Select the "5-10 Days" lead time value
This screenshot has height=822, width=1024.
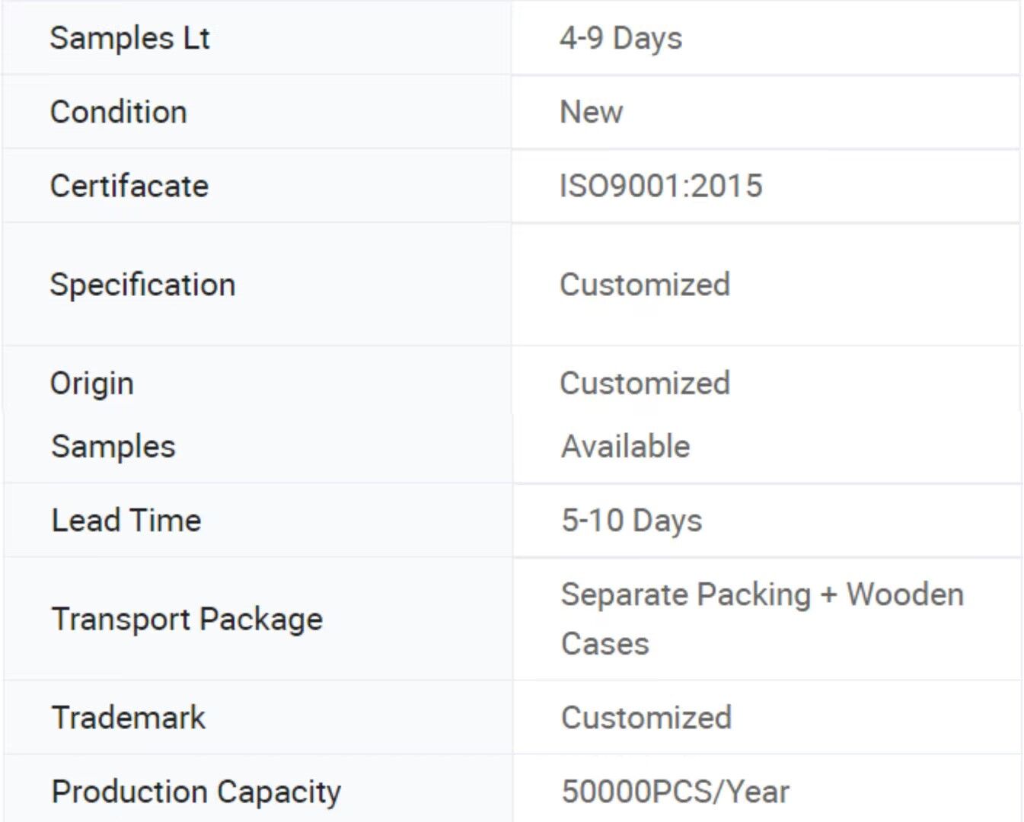click(631, 521)
